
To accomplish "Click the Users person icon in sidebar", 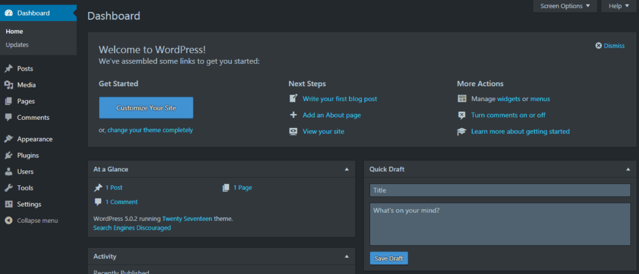I will point(8,172).
